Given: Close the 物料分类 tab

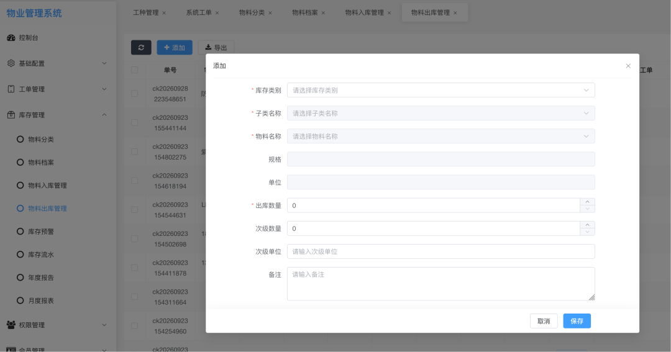Looking at the screenshot, I should click(x=270, y=13).
